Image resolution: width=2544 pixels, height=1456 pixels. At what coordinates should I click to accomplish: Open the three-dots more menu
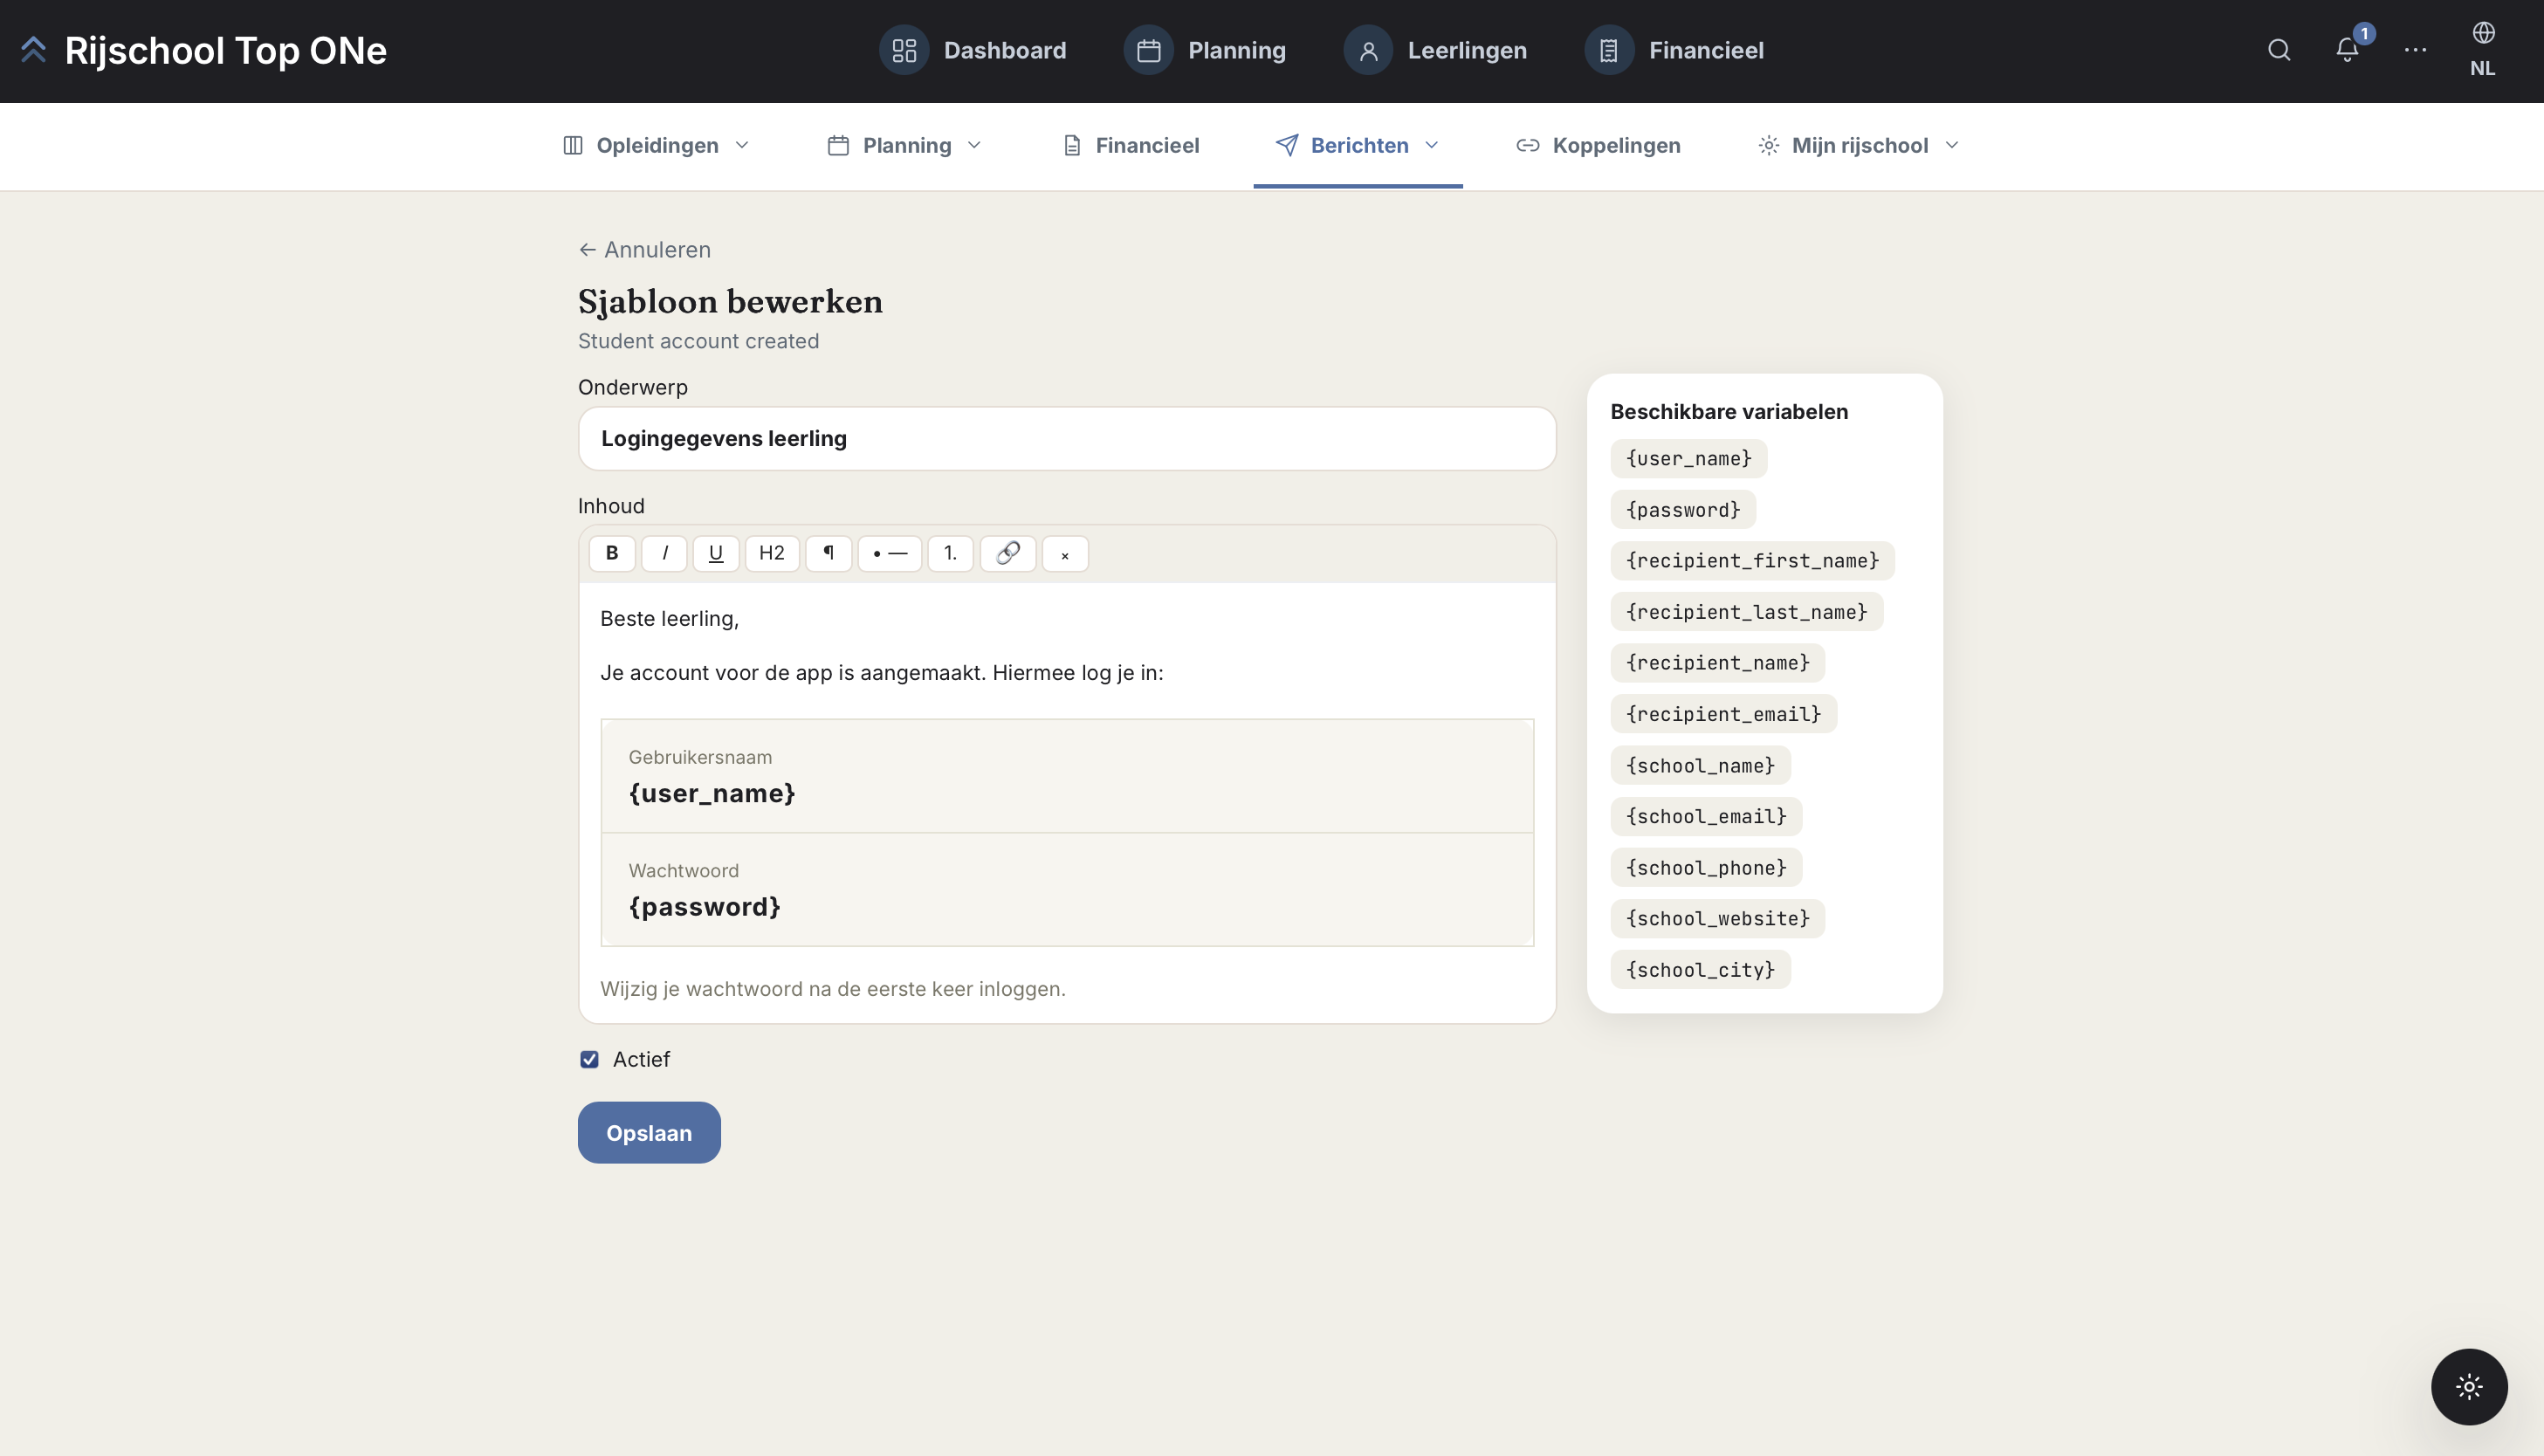(x=2415, y=50)
